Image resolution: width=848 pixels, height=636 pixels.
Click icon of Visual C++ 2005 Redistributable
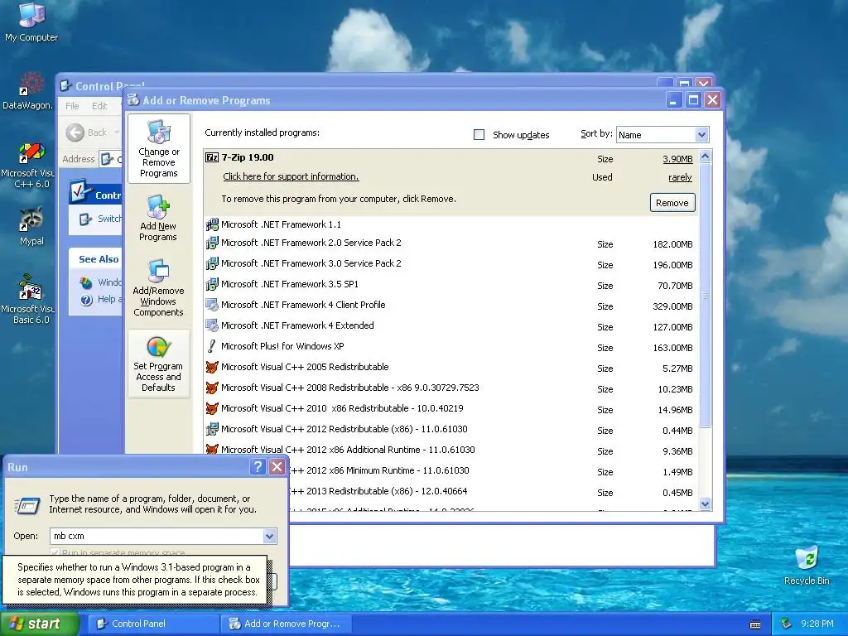[212, 367]
